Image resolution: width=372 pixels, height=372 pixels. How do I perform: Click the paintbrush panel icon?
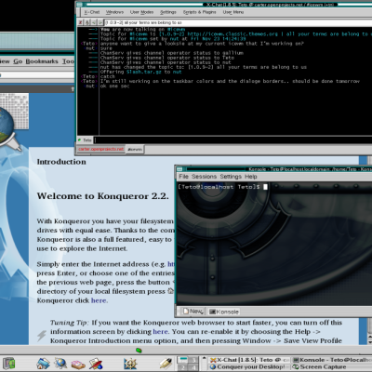96,364
